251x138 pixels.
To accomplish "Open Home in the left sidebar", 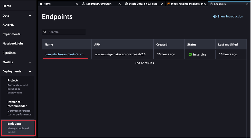I will click(x=7, y=6).
